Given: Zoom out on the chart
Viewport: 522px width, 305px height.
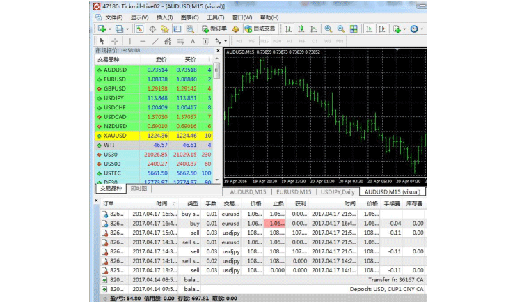Looking at the screenshot, I should (x=341, y=29).
